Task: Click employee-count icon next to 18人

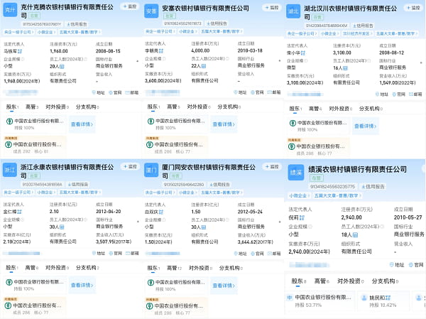Action: click(x=355, y=234)
